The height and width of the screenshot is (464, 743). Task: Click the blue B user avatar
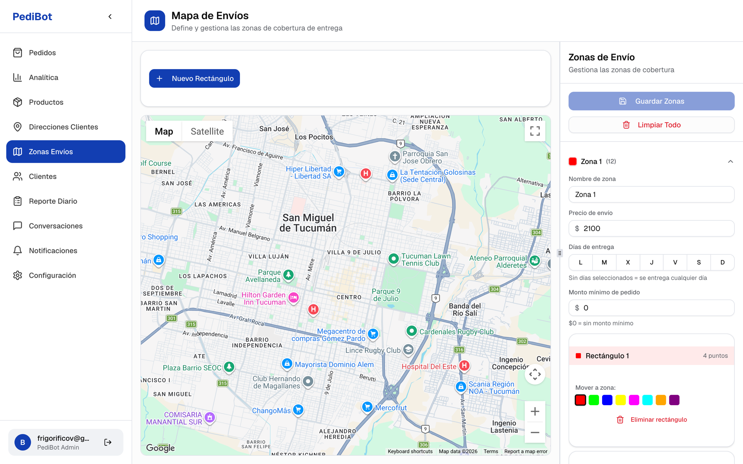tap(23, 442)
